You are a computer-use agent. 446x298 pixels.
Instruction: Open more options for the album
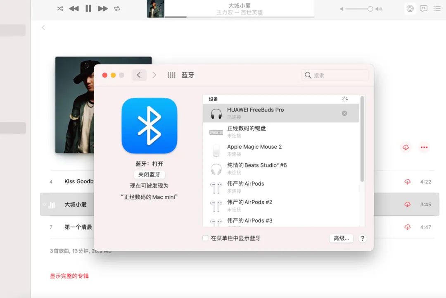tap(424, 147)
